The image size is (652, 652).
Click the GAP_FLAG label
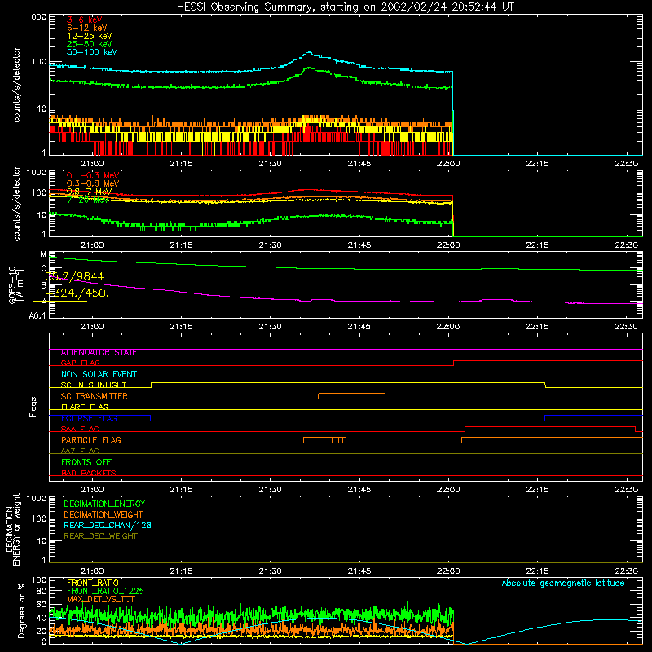point(80,363)
